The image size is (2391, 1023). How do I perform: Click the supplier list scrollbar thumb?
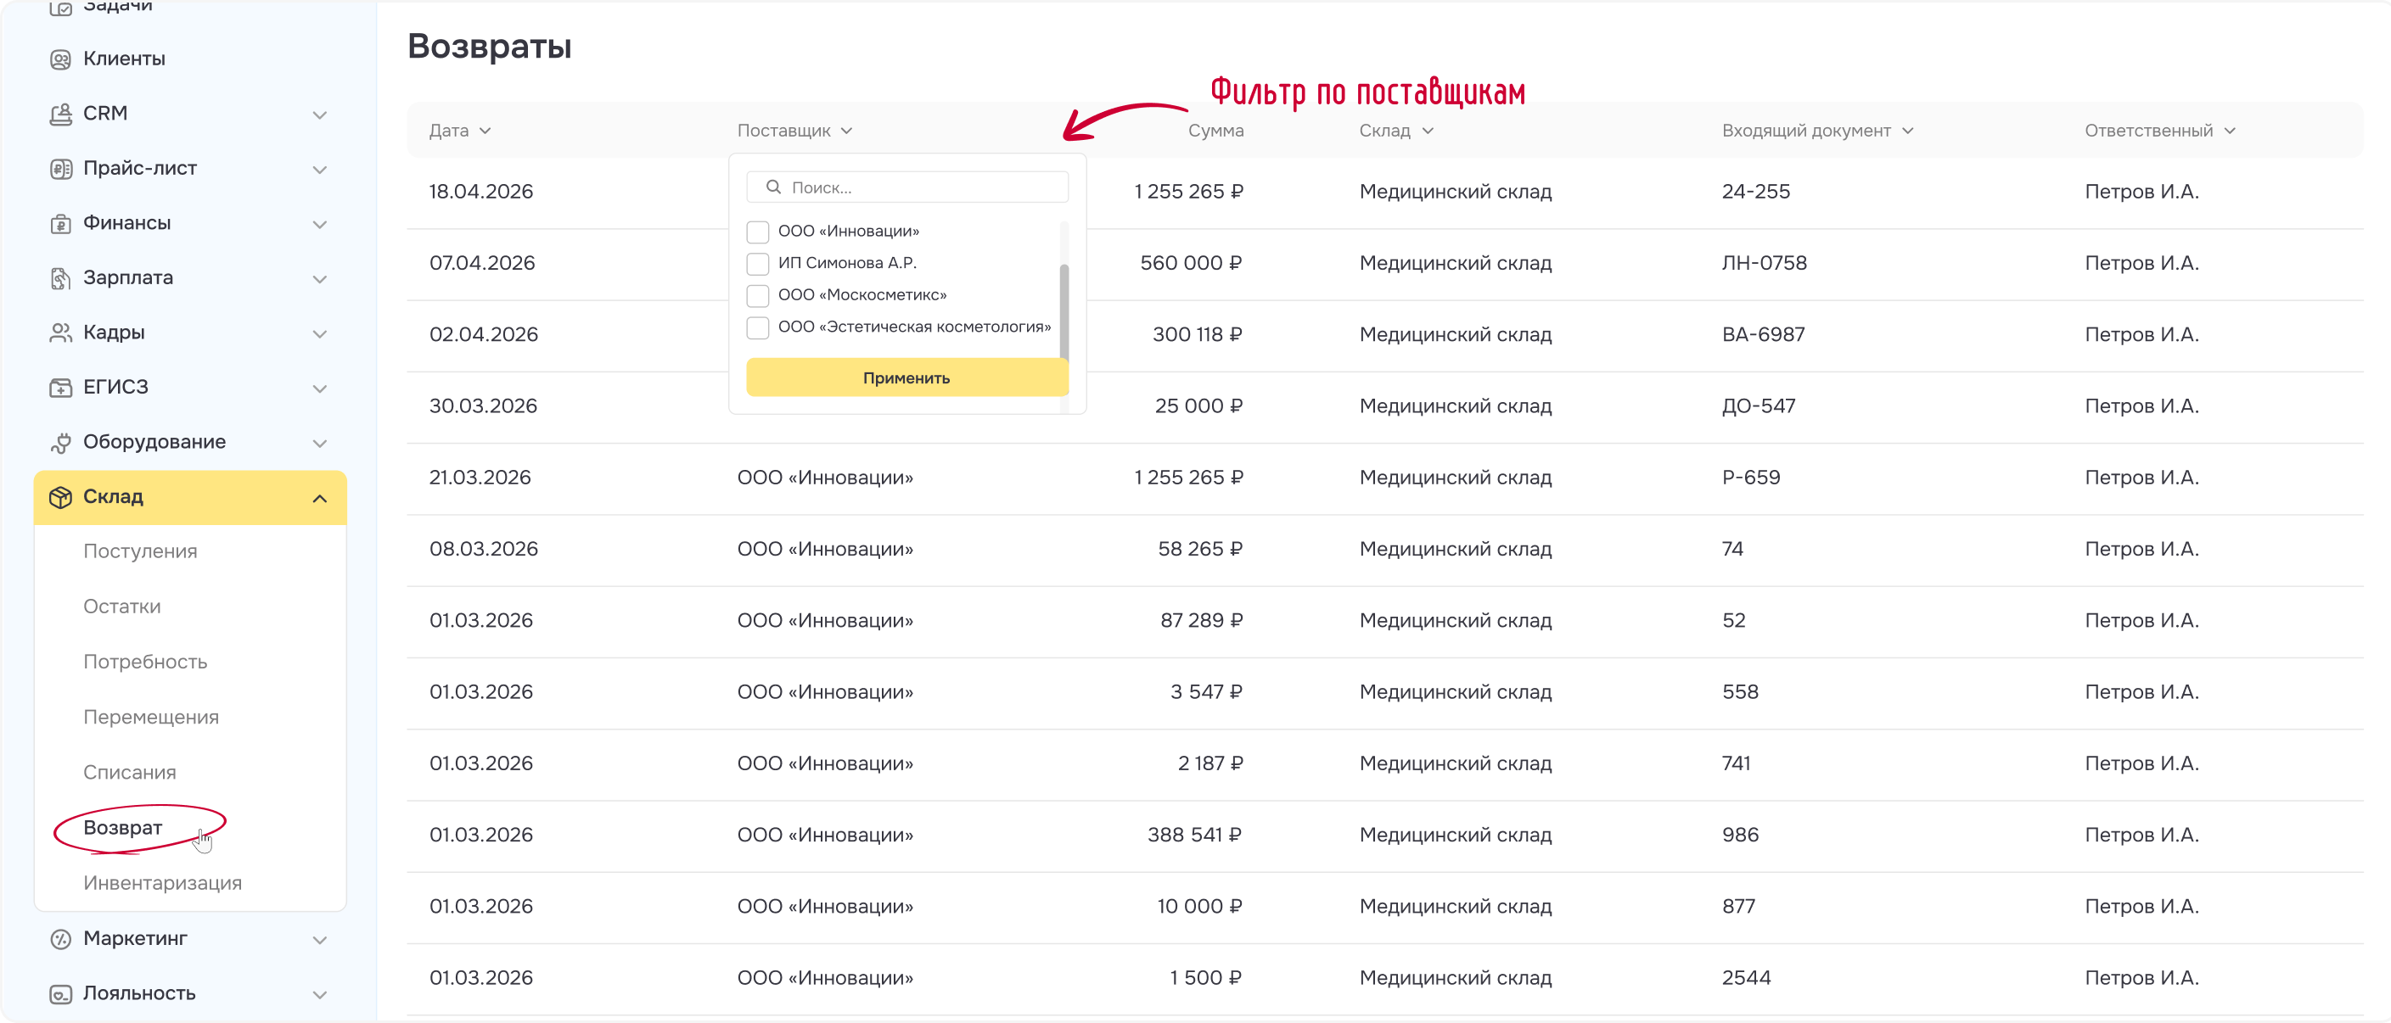point(1064,311)
